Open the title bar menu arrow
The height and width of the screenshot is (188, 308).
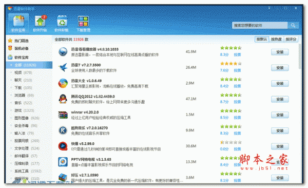click(269, 8)
